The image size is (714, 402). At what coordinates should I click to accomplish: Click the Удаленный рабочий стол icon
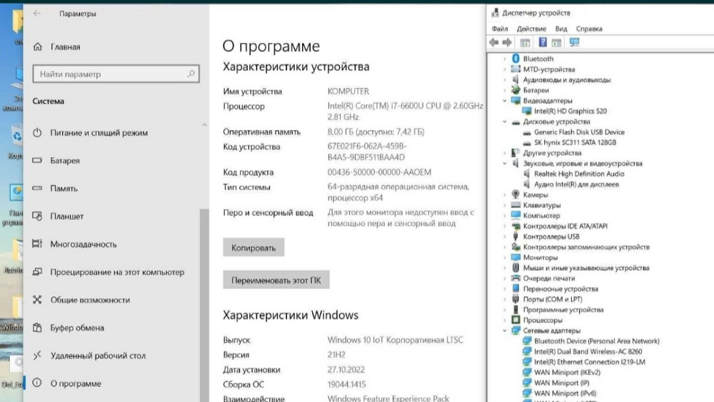pyautogui.click(x=37, y=355)
